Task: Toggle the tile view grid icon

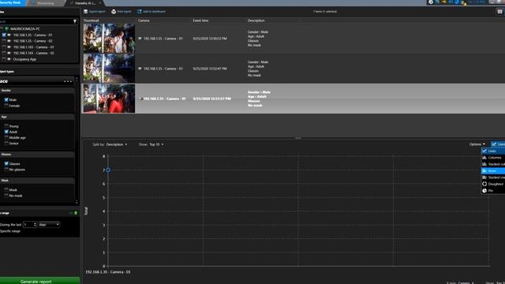Action: [x=499, y=12]
